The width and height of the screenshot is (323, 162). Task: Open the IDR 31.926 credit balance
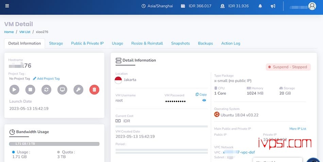(234, 6)
